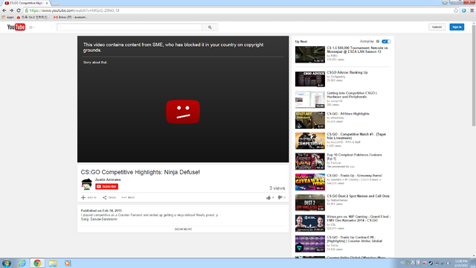Open Chrome menu icon
The image size is (476, 268).
[472, 10]
